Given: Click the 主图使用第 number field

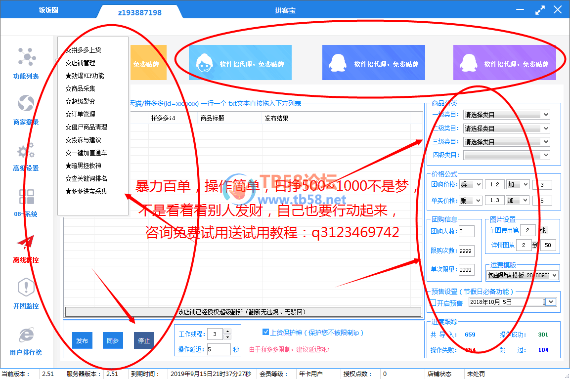Looking at the screenshot, I should [x=528, y=230].
